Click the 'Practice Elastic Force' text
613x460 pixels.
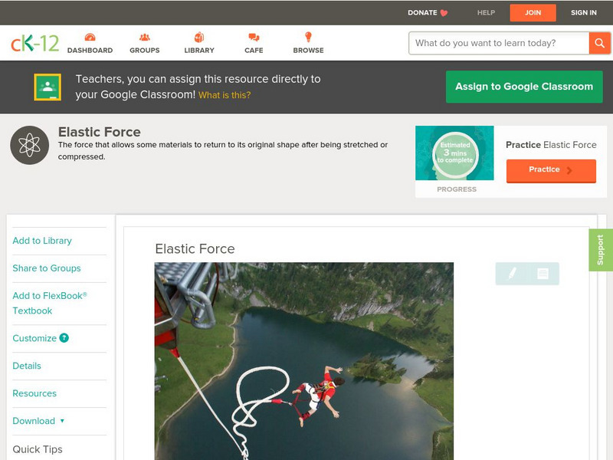551,145
